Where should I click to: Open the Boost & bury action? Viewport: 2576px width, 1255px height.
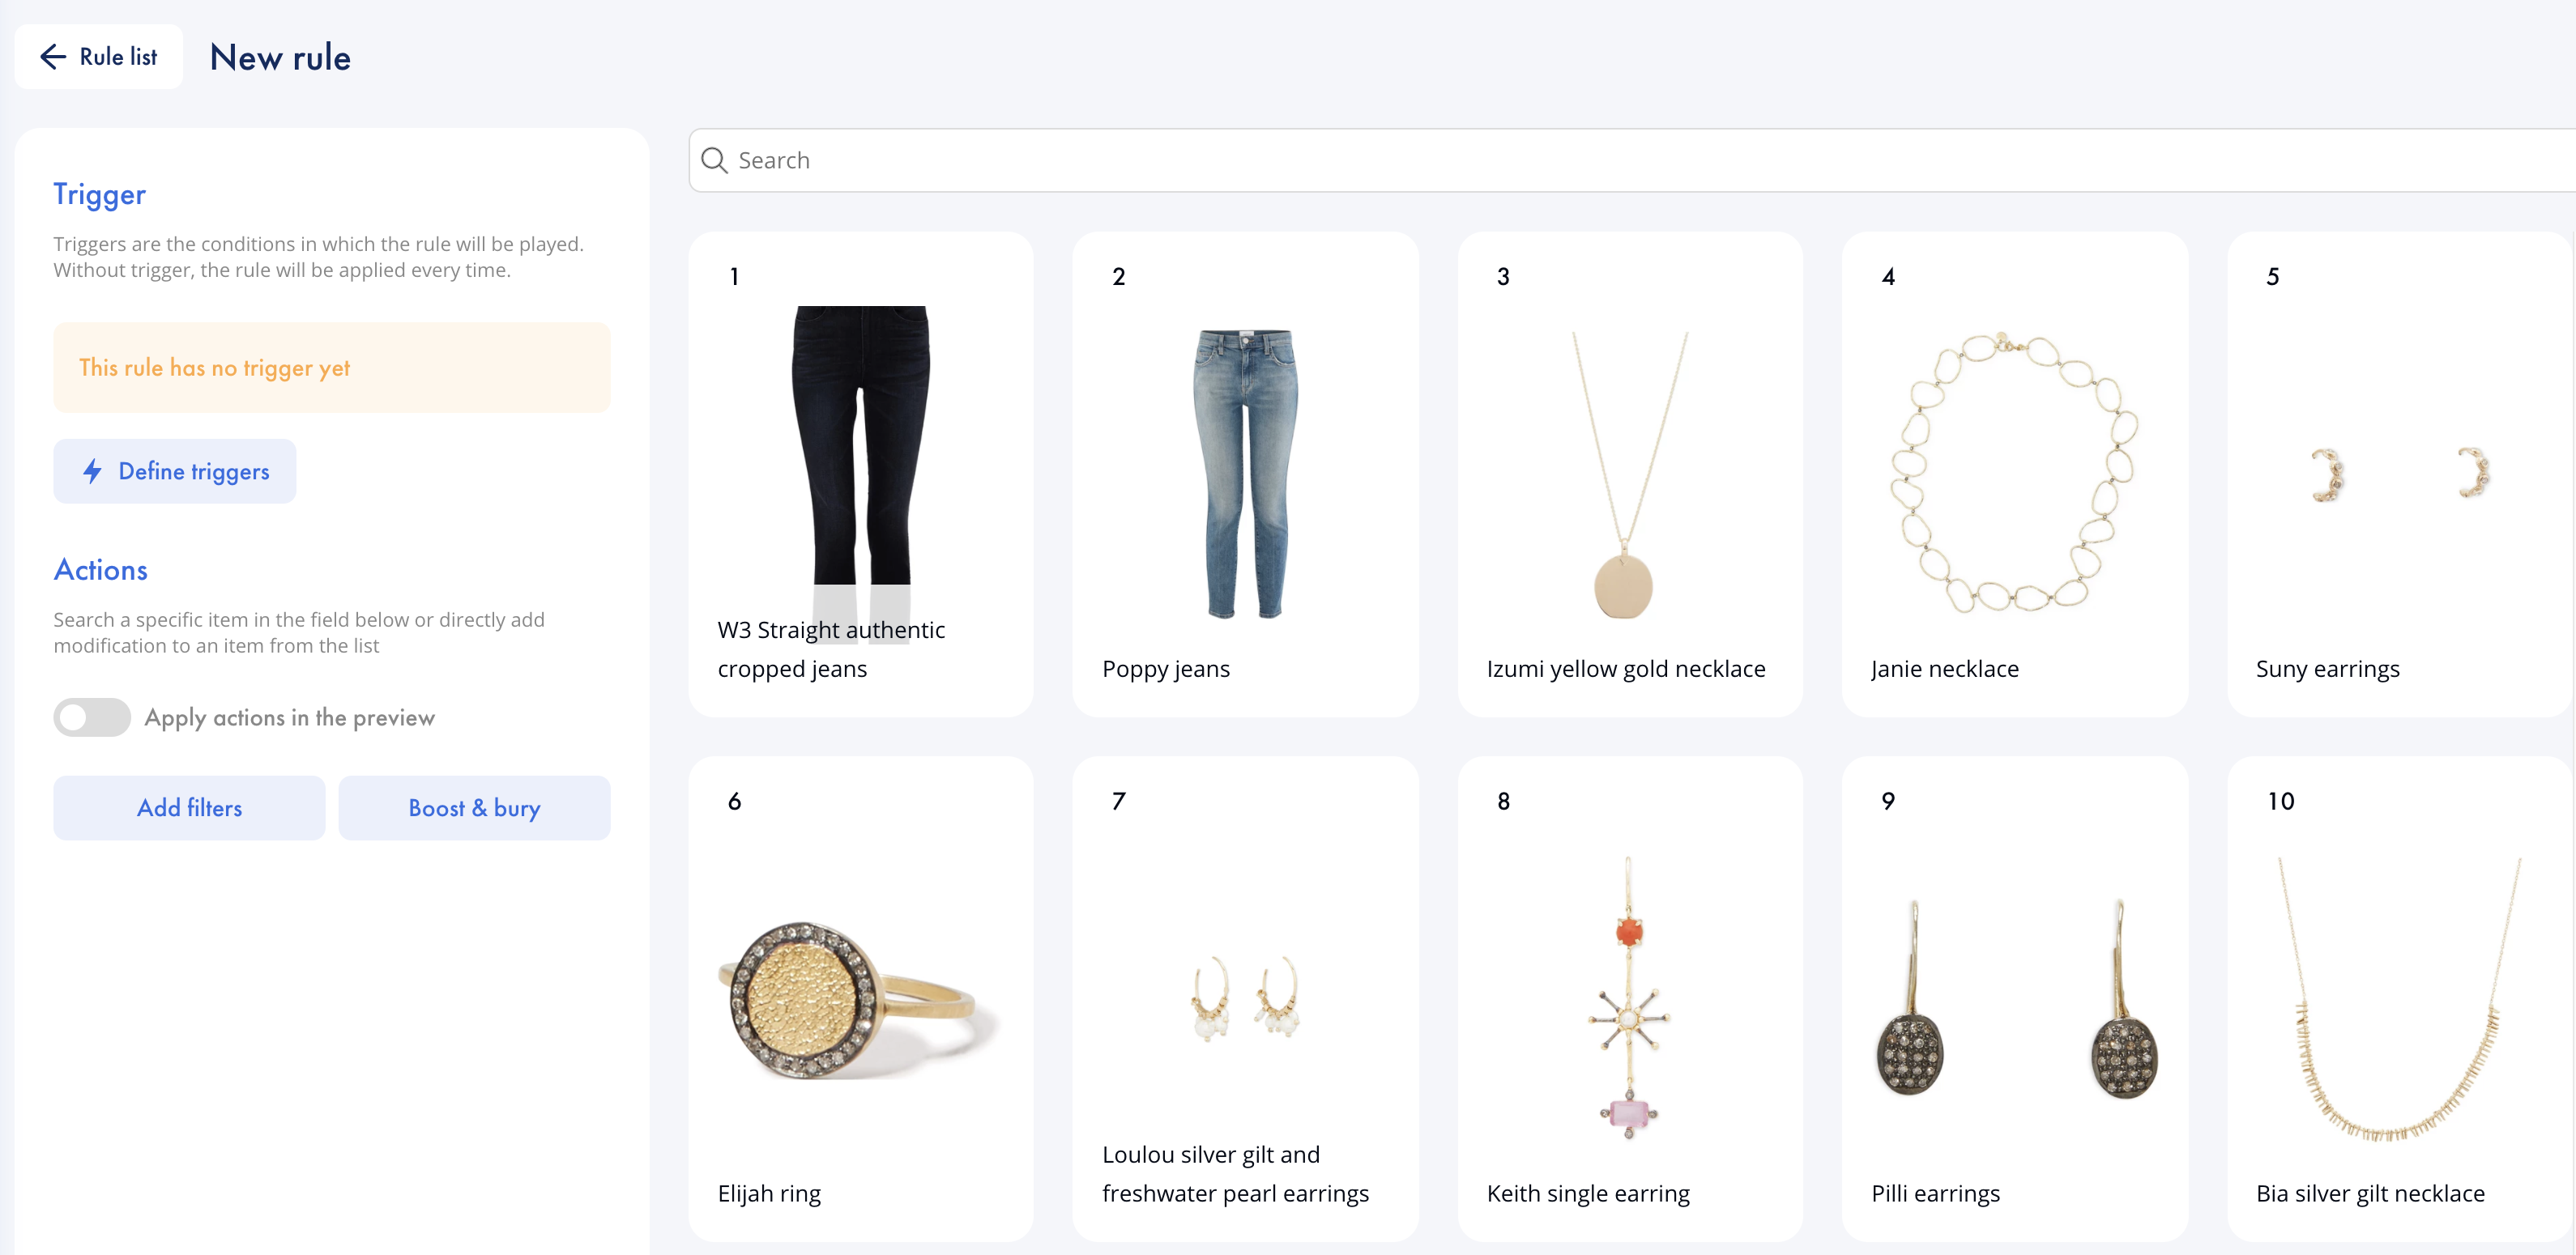[474, 807]
